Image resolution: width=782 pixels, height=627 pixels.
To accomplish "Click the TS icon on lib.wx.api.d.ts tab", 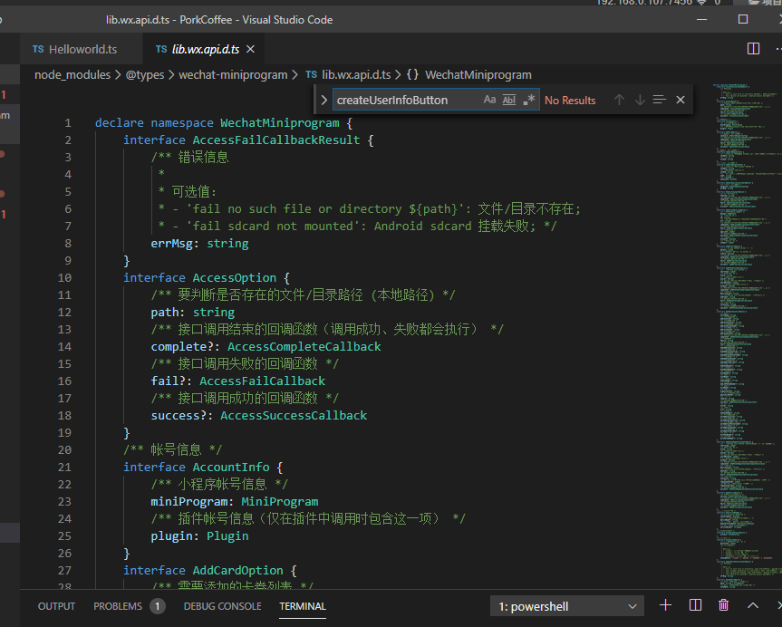I will point(161,49).
